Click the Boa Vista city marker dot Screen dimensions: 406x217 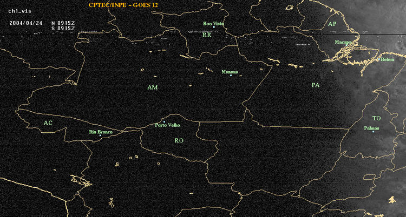pos(214,27)
